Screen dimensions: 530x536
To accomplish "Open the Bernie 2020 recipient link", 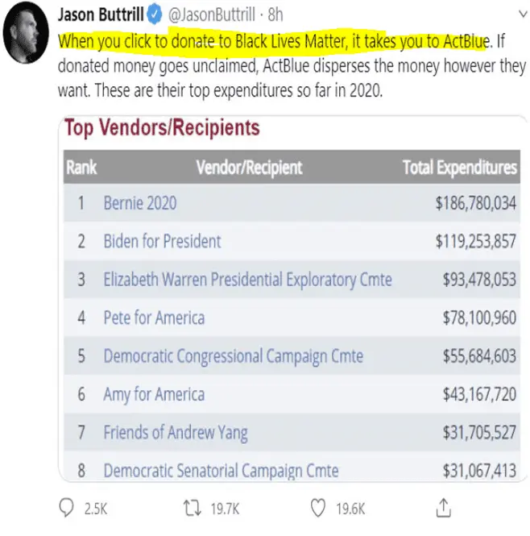I will click(139, 203).
